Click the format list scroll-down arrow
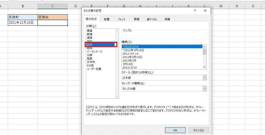 point(205,67)
